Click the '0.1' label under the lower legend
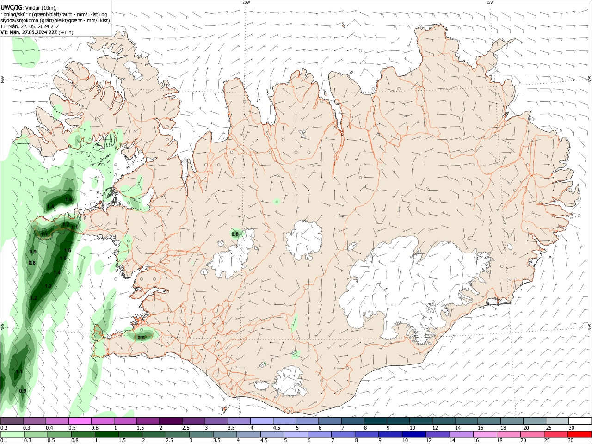This screenshot has height=444, width=592. 4,441
